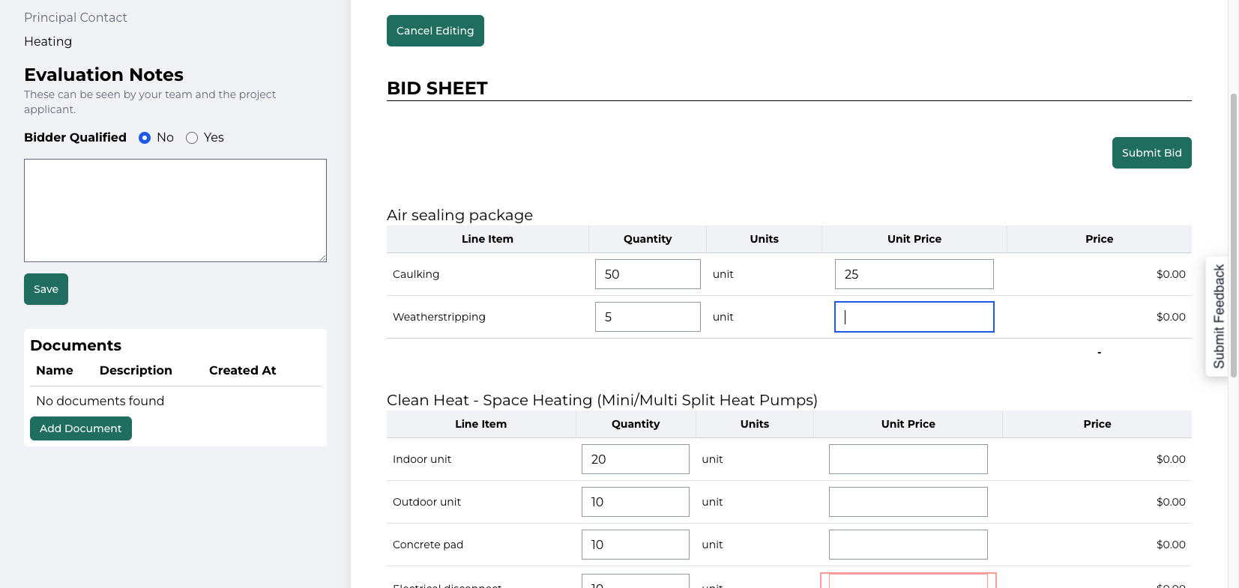Edit the Caulking unit price field
The width and height of the screenshot is (1239, 588).
[914, 274]
